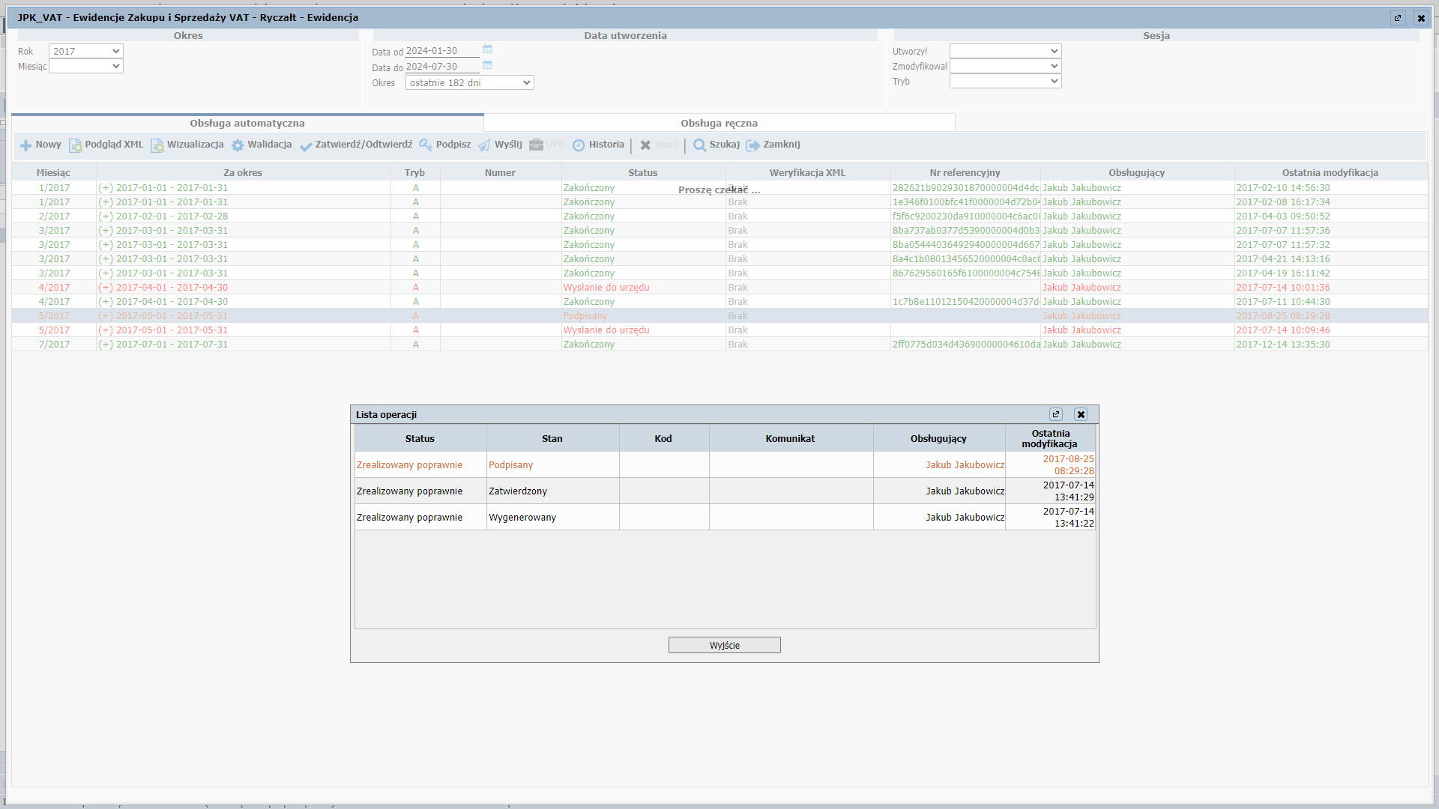
Task: Click Zatwierdź/Odtwierdź checkmark icon
Action: pos(306,146)
